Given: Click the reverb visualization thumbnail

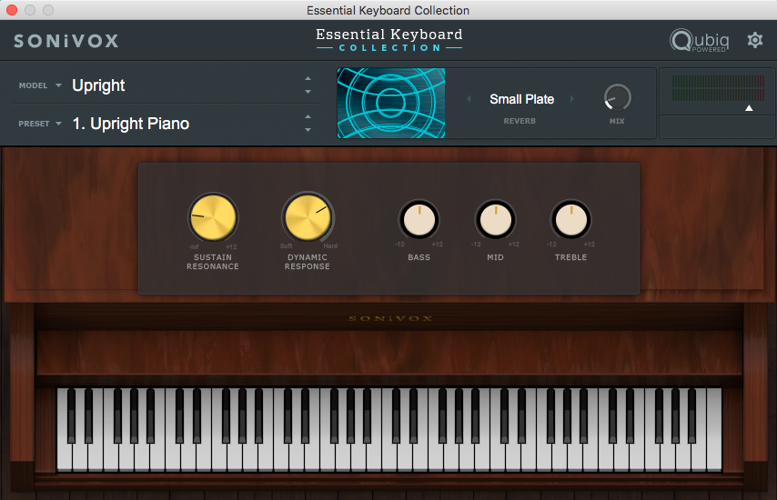Looking at the screenshot, I should [391, 103].
